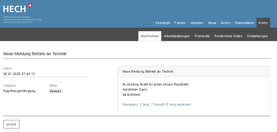Click the Datum field showing 28.01.2020
The width and height of the screenshot is (277, 132).
point(19,74)
